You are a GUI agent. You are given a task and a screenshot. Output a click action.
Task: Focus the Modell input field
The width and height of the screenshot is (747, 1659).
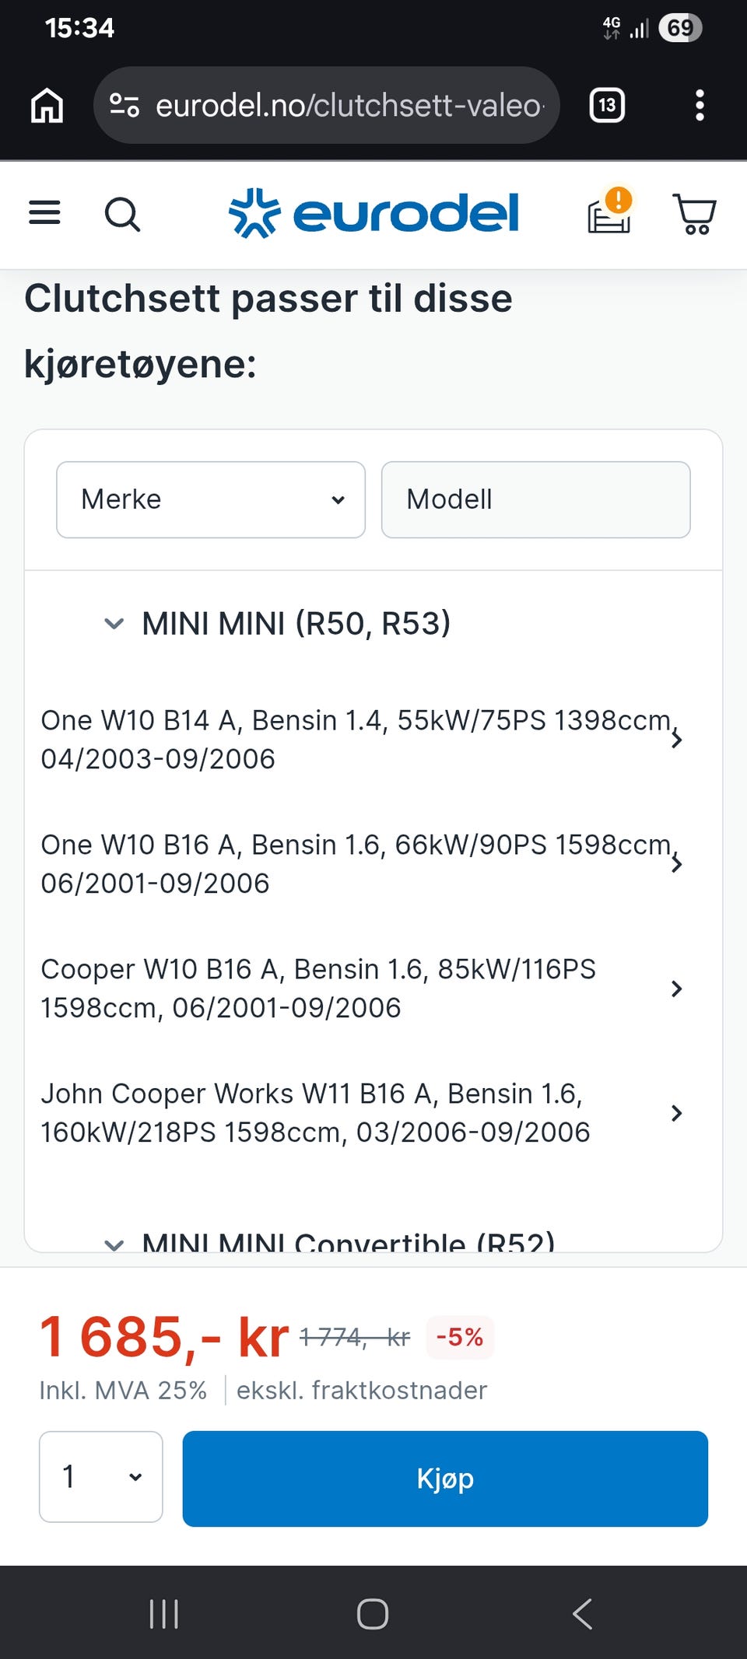(x=536, y=499)
